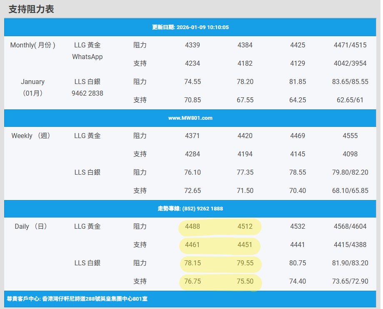Click weekly gold resistance value 4555
The width and height of the screenshot is (383, 309).
pyautogui.click(x=350, y=136)
